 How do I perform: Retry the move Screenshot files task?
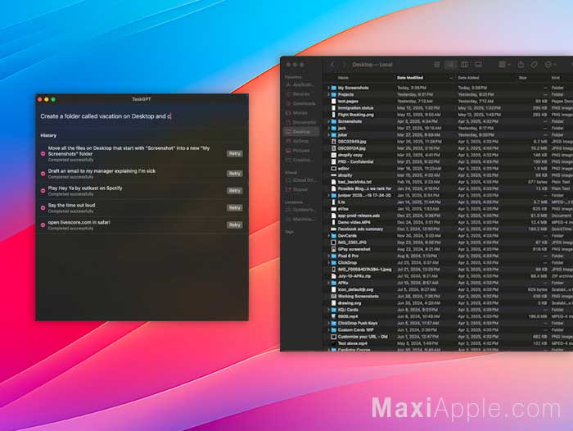point(234,154)
